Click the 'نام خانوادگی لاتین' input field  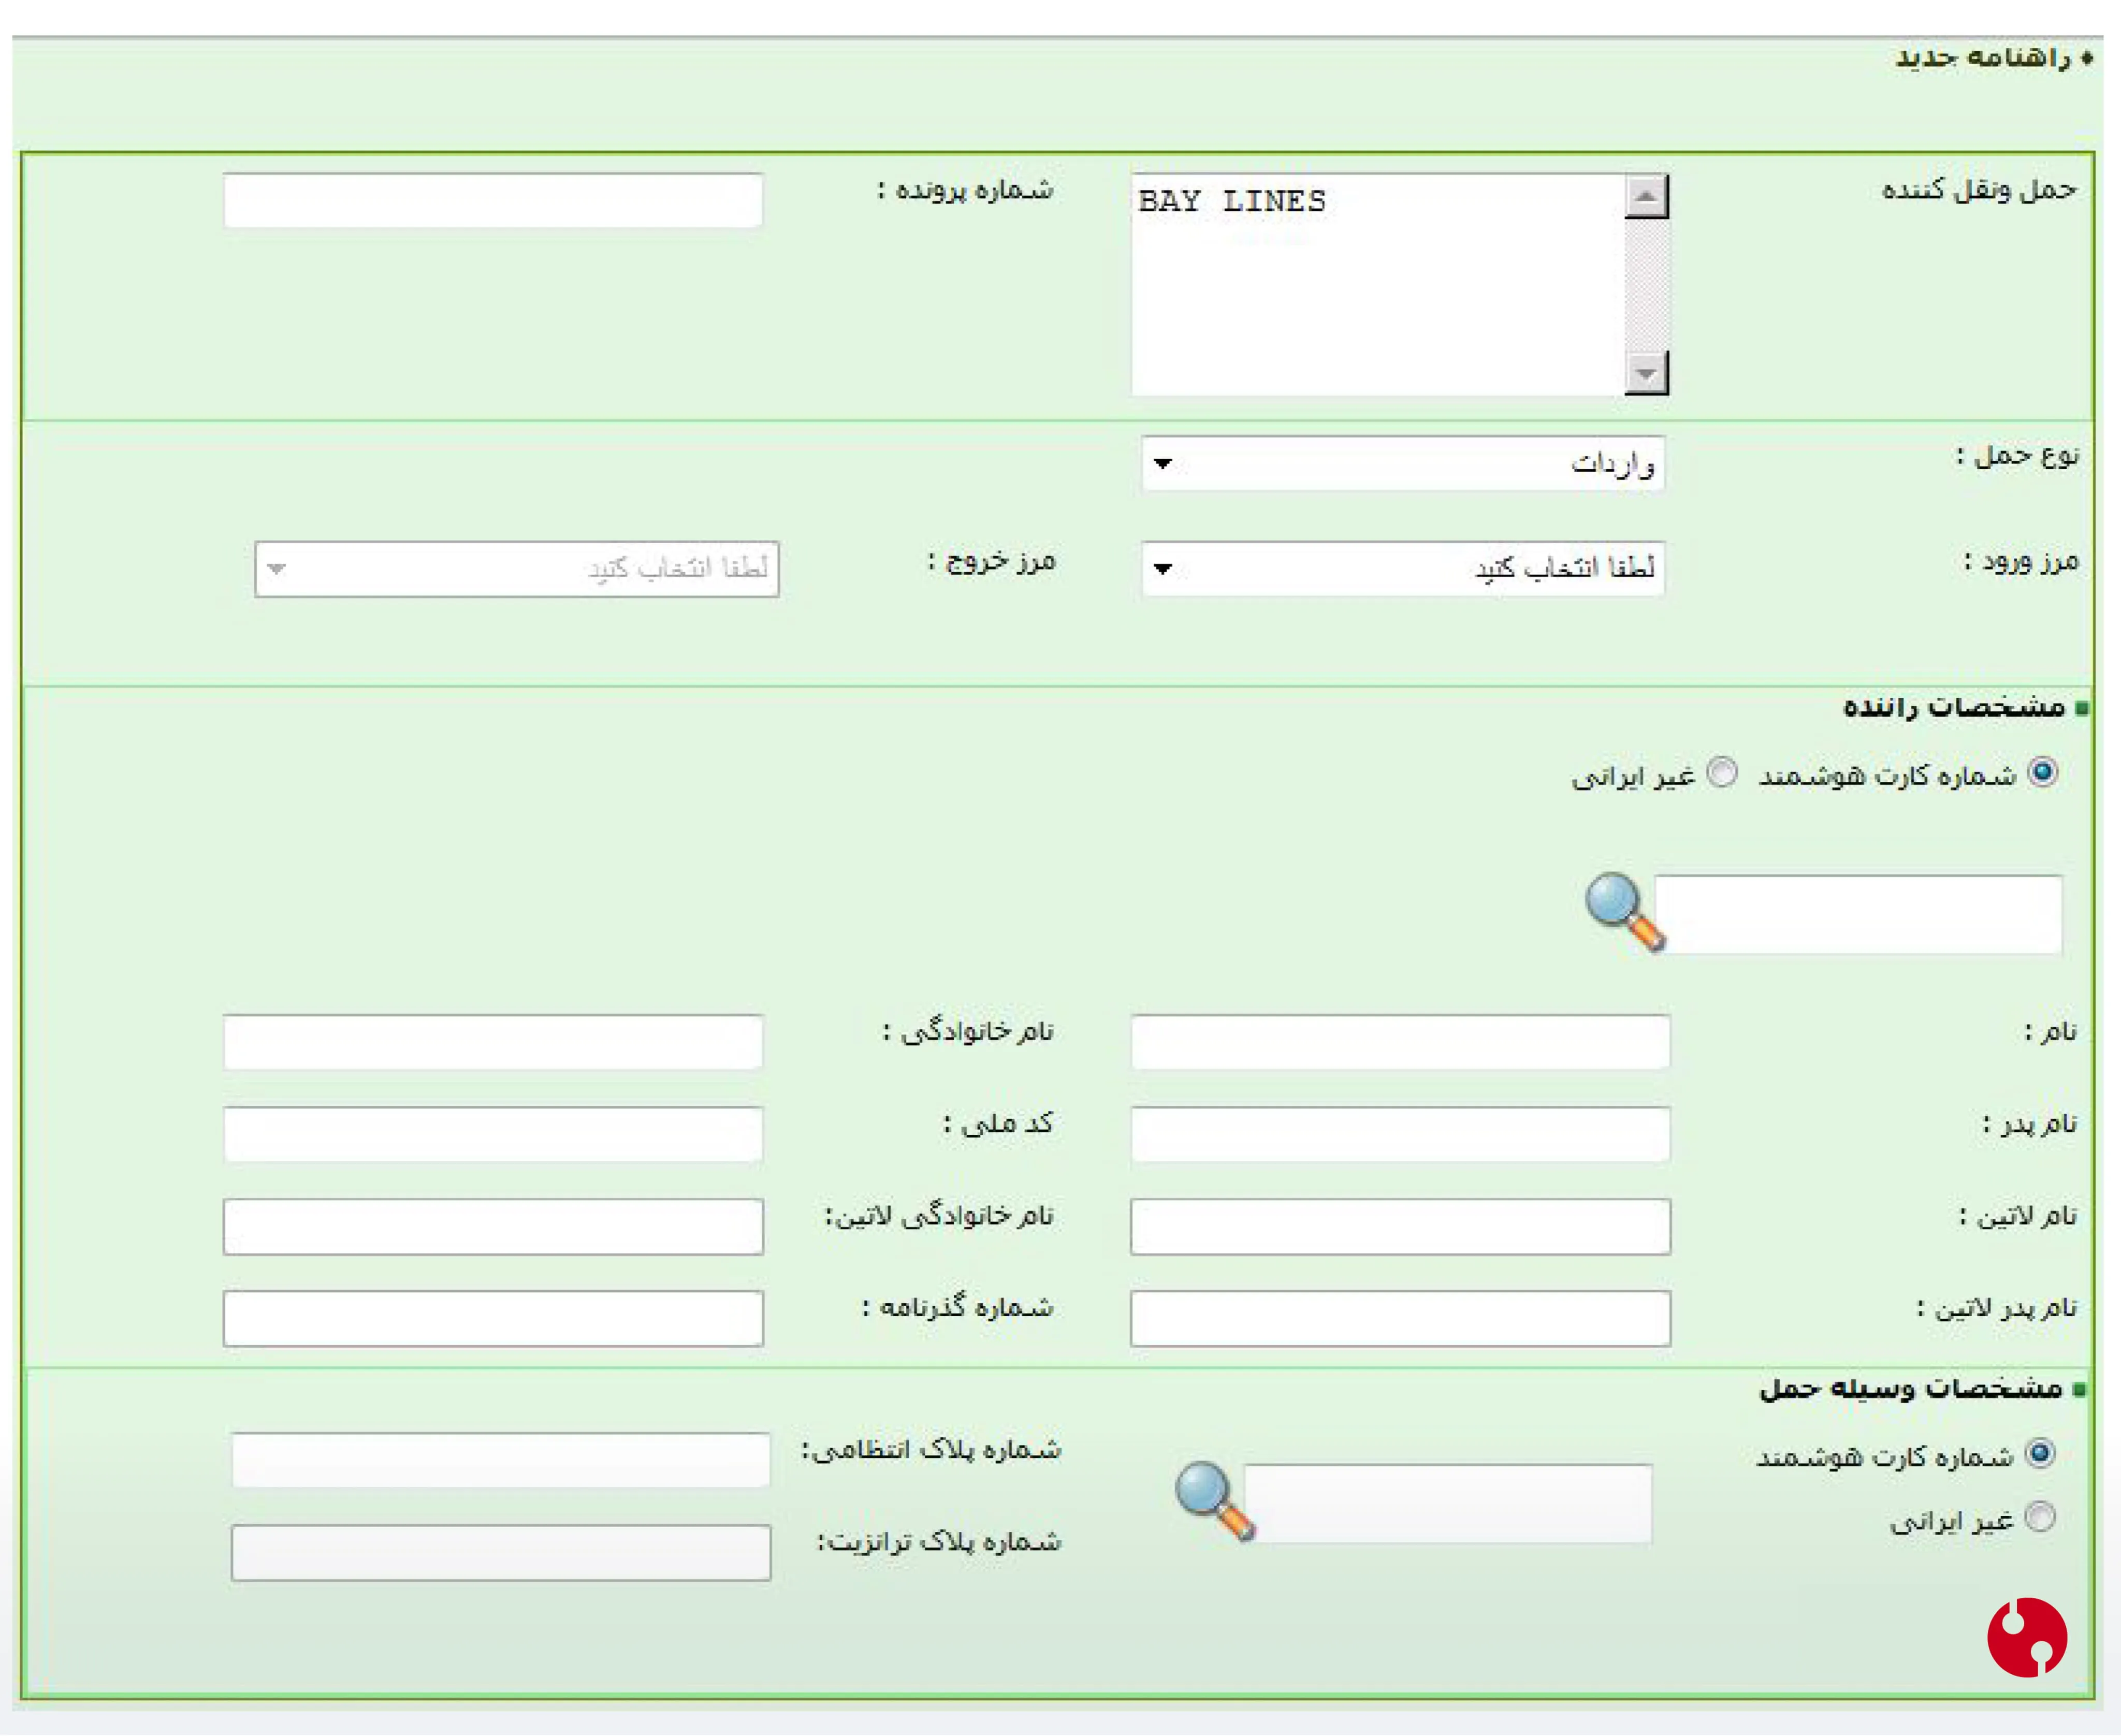pos(493,1226)
